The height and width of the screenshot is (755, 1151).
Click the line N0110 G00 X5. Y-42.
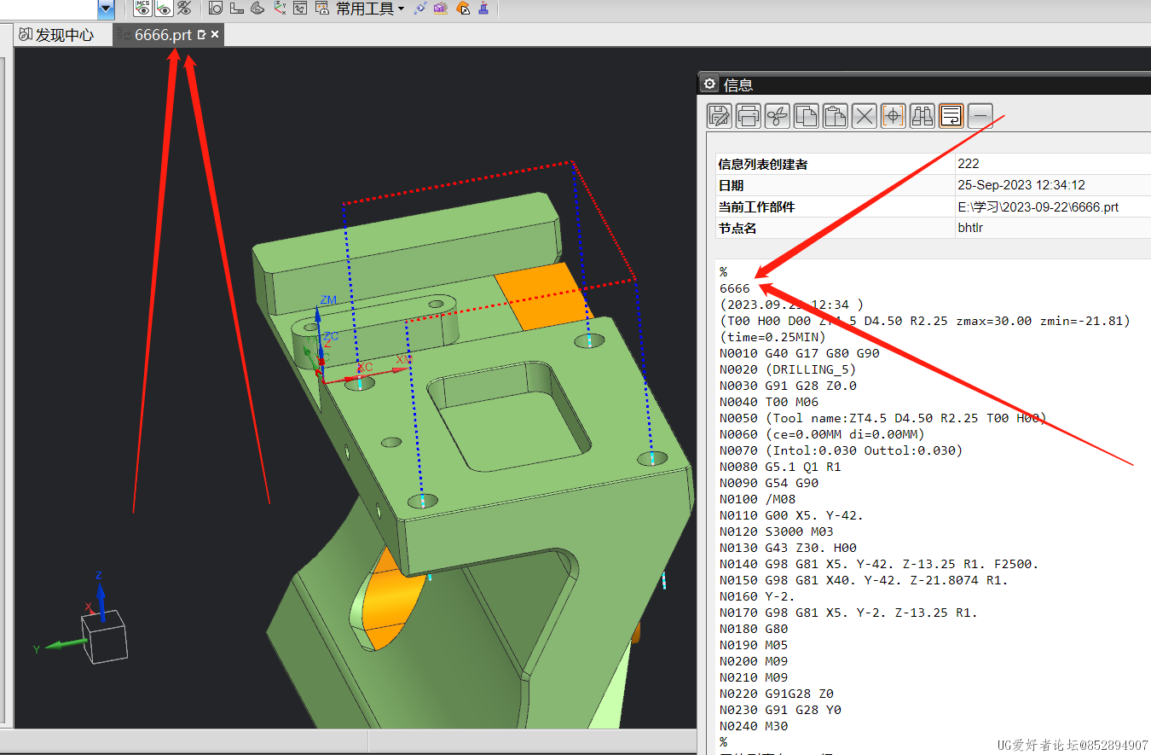pyautogui.click(x=791, y=515)
